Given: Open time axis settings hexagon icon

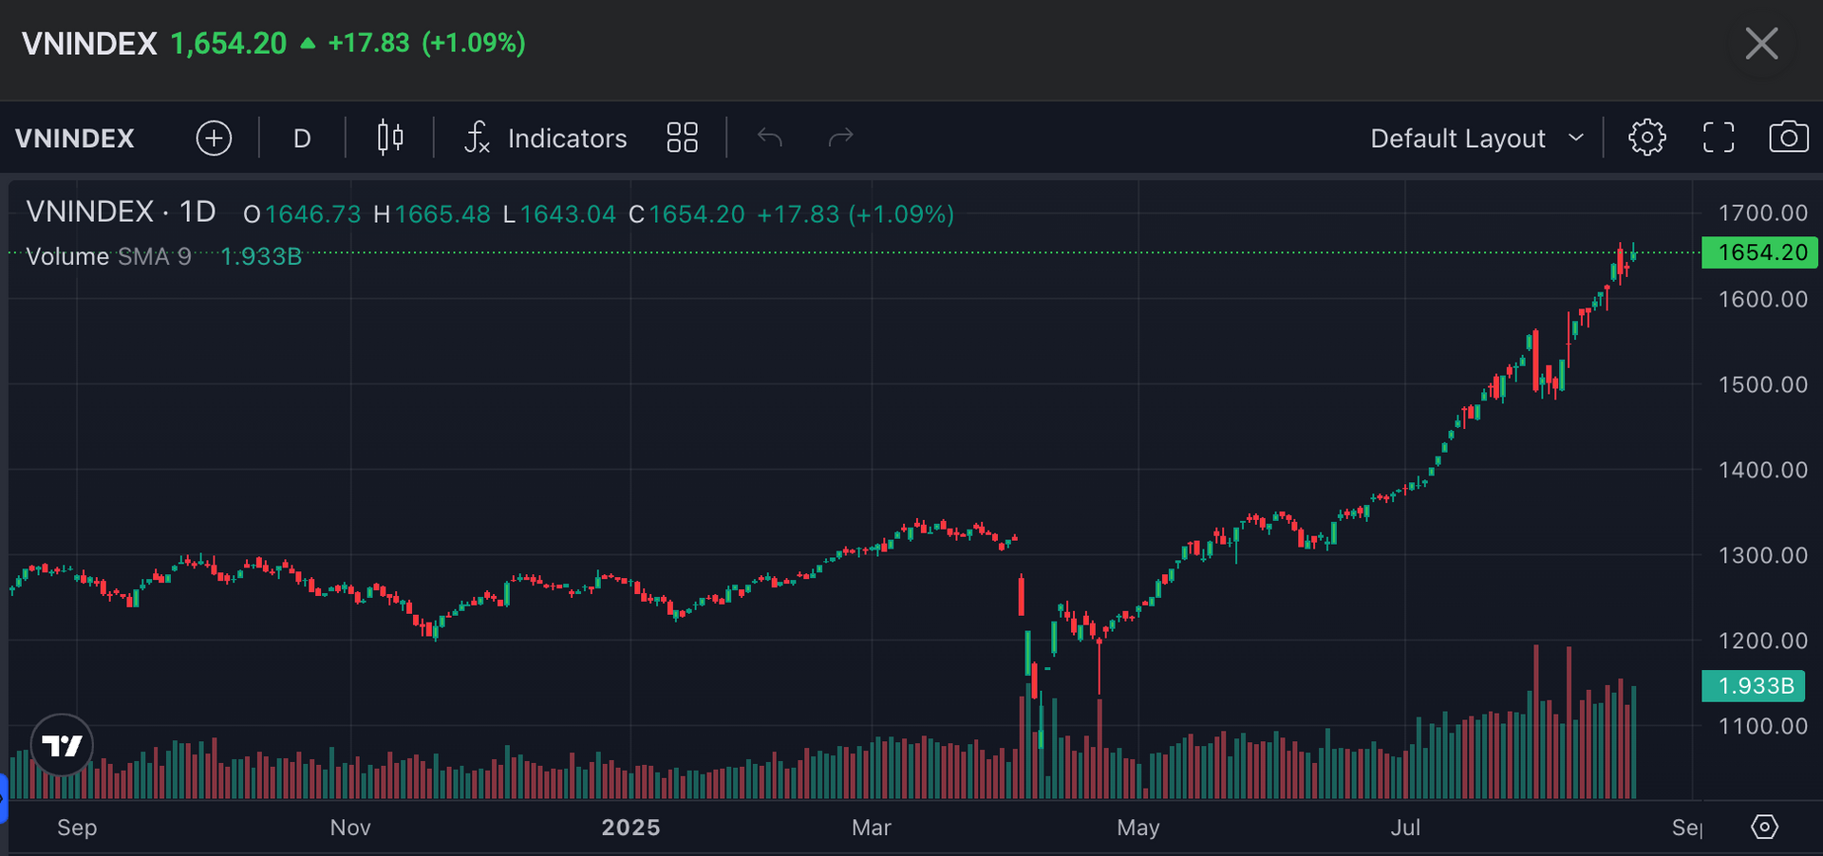Looking at the screenshot, I should [1764, 827].
